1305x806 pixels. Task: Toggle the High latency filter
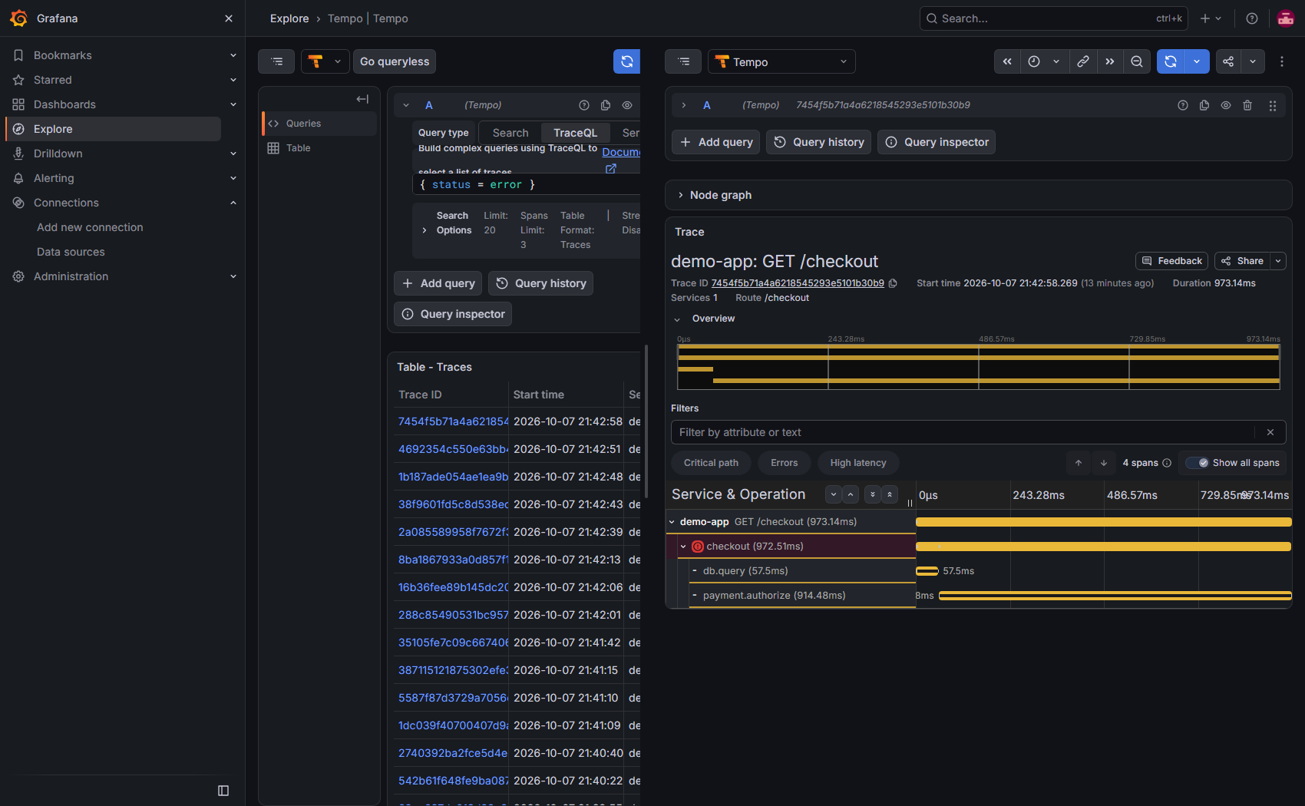858,463
